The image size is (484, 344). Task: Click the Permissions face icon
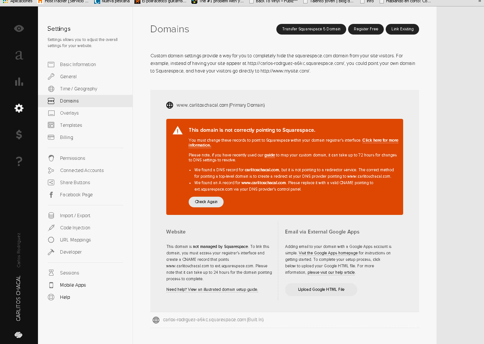pyautogui.click(x=51, y=158)
